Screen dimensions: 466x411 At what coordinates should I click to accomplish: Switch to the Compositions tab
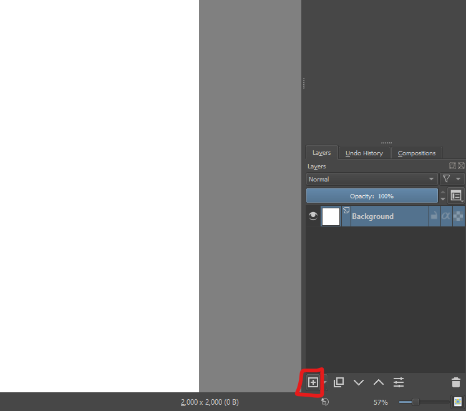click(x=417, y=153)
